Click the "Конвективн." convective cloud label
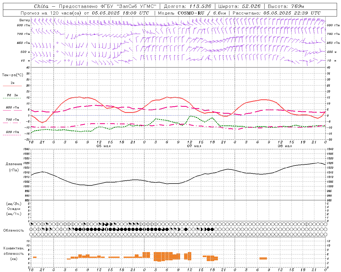341x272 pixels. [x=14, y=248]
